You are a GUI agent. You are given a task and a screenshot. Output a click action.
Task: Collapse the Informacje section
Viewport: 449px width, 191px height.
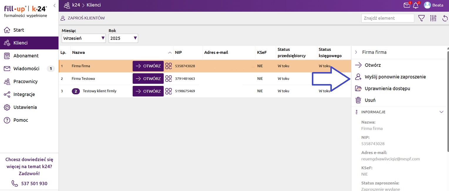tap(441, 112)
